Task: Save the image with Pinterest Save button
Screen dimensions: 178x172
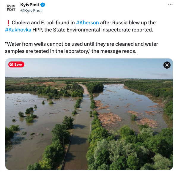Action: pyautogui.click(x=16, y=64)
